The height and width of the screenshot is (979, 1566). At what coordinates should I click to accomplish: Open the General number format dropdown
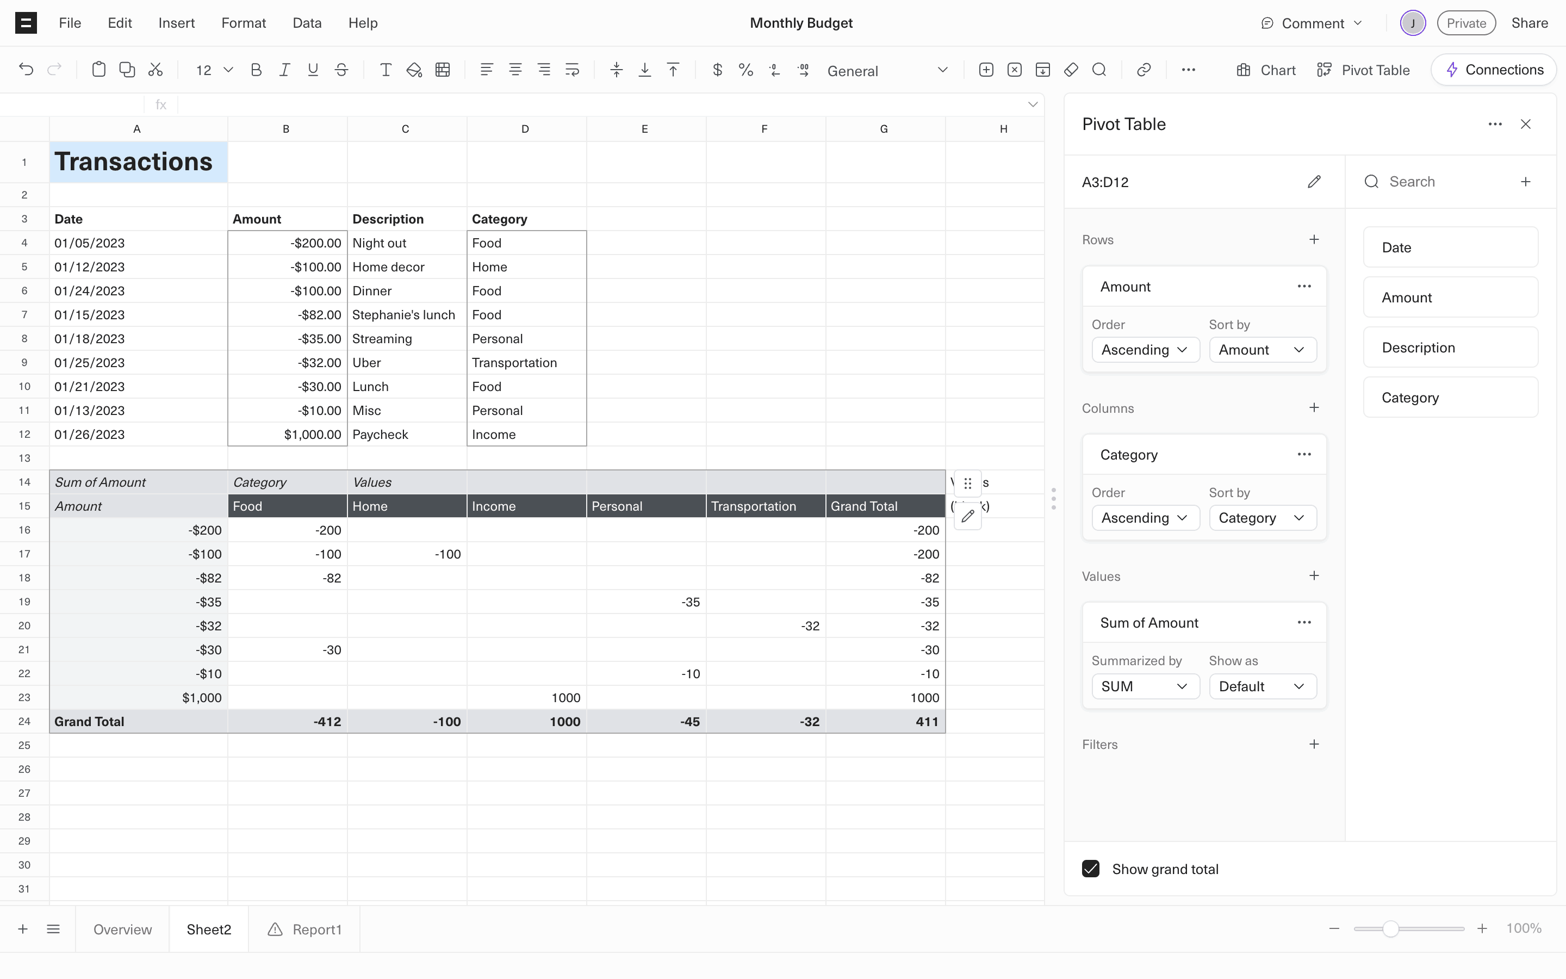[886, 71]
